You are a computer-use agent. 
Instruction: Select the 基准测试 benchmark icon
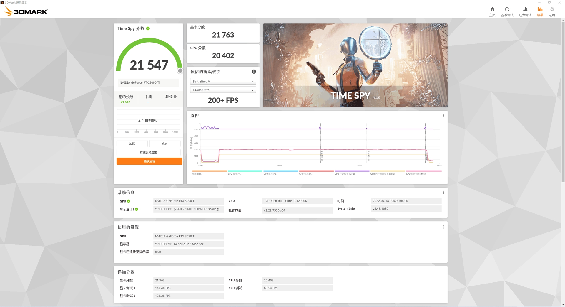pos(507,11)
